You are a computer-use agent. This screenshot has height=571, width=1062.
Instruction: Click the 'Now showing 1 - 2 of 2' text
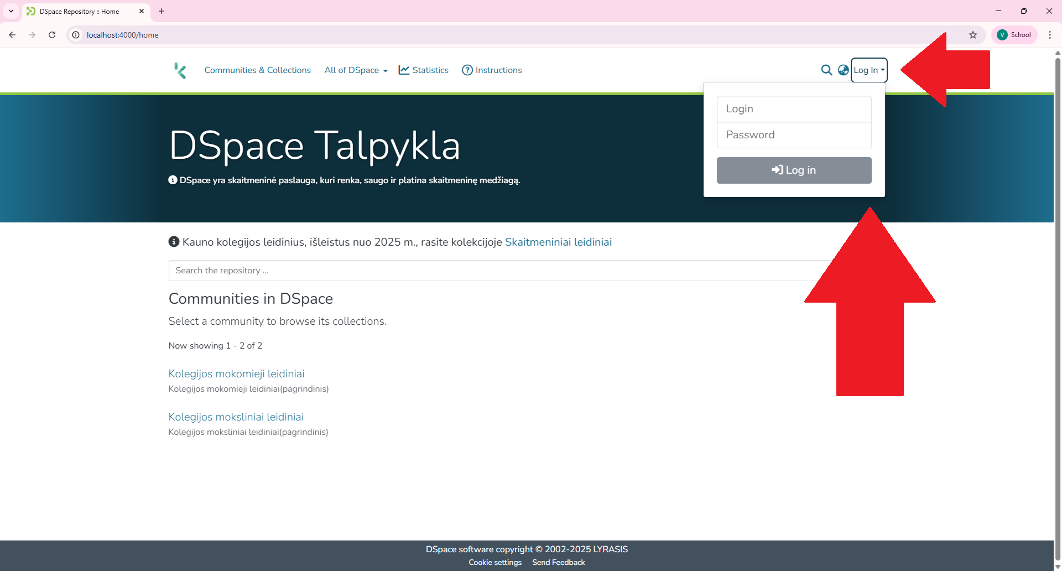click(x=215, y=346)
